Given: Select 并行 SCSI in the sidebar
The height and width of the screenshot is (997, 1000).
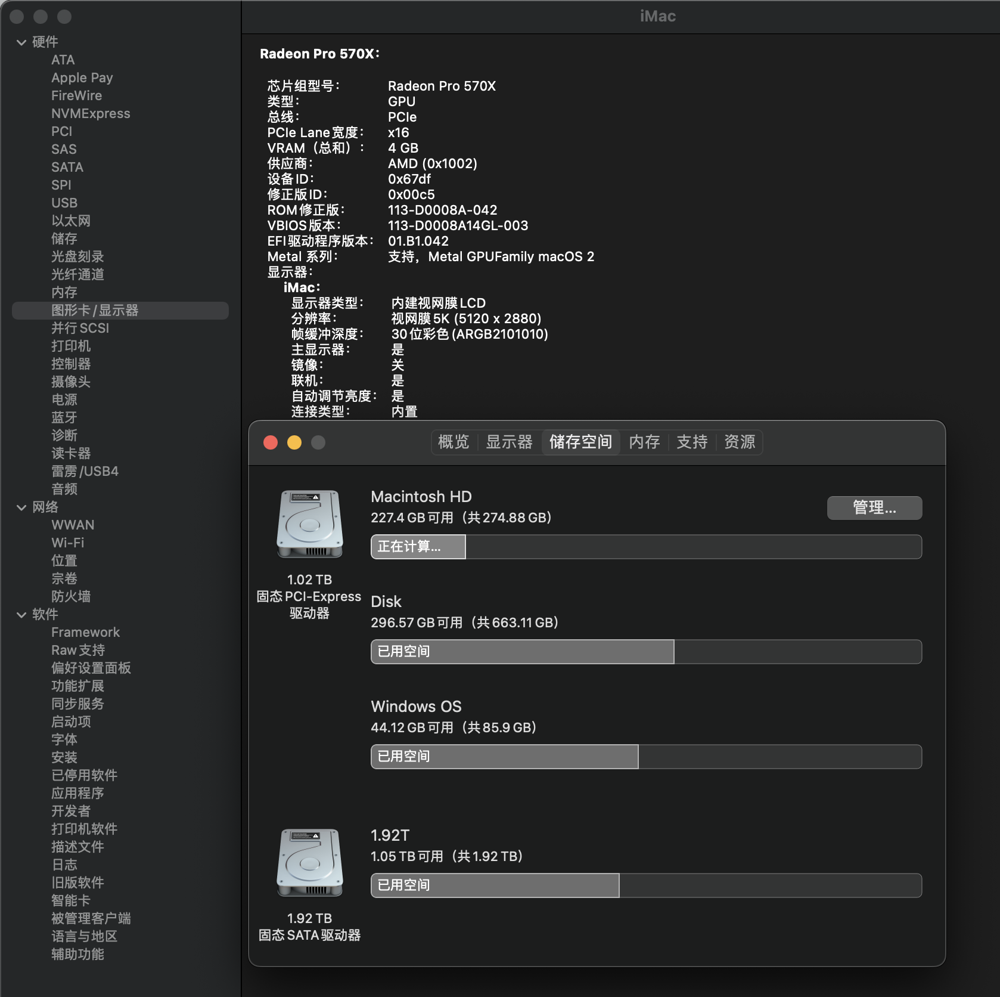Looking at the screenshot, I should pos(80,329).
